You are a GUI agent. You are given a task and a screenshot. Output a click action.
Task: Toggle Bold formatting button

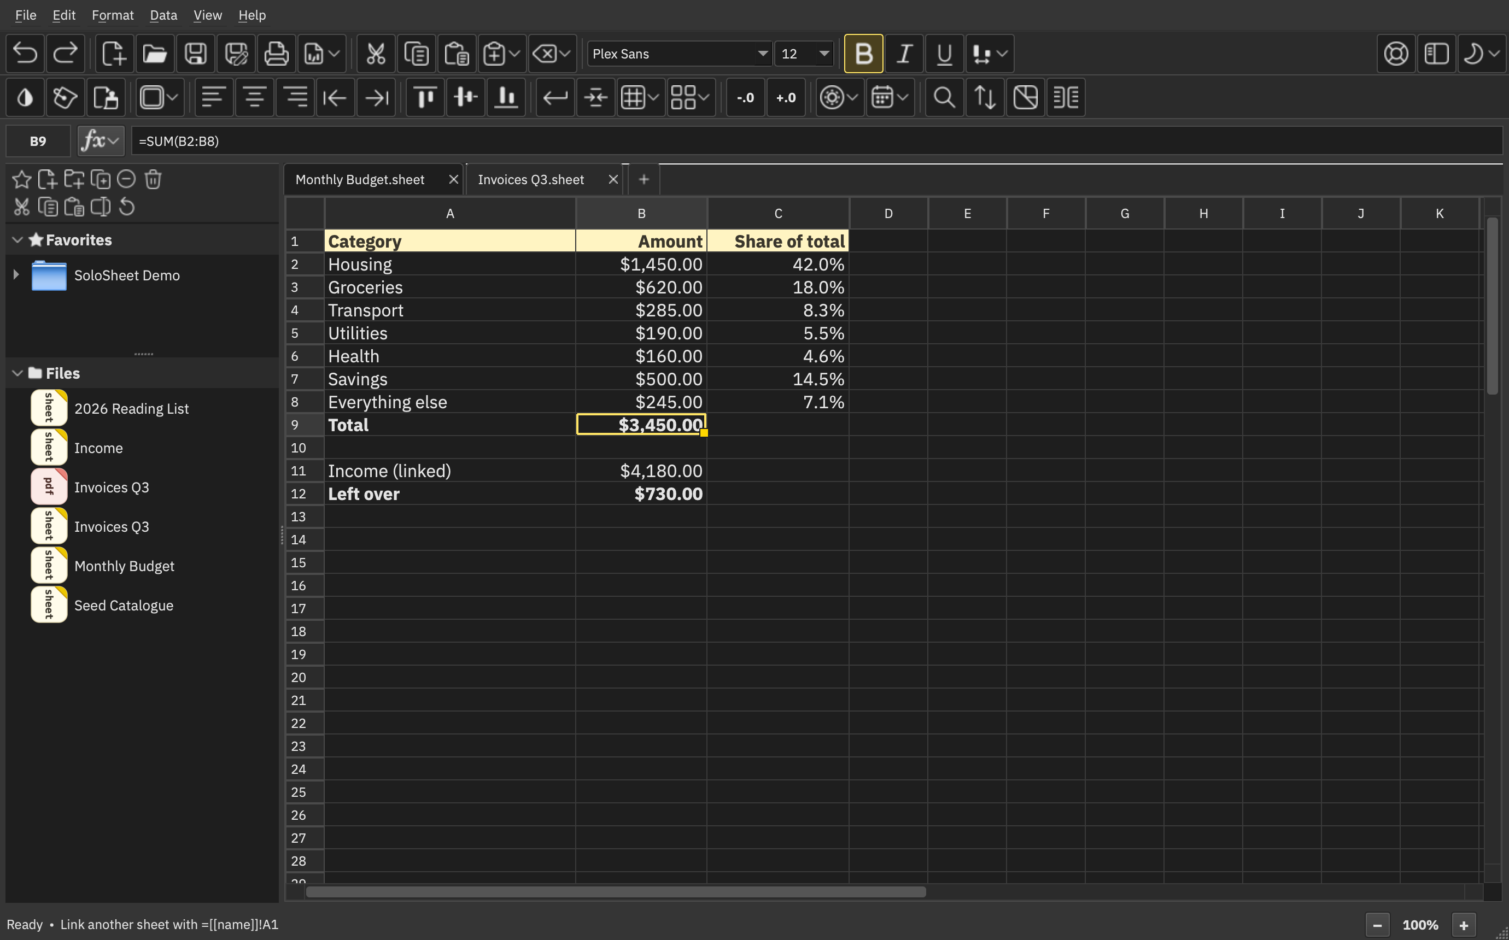[864, 54]
